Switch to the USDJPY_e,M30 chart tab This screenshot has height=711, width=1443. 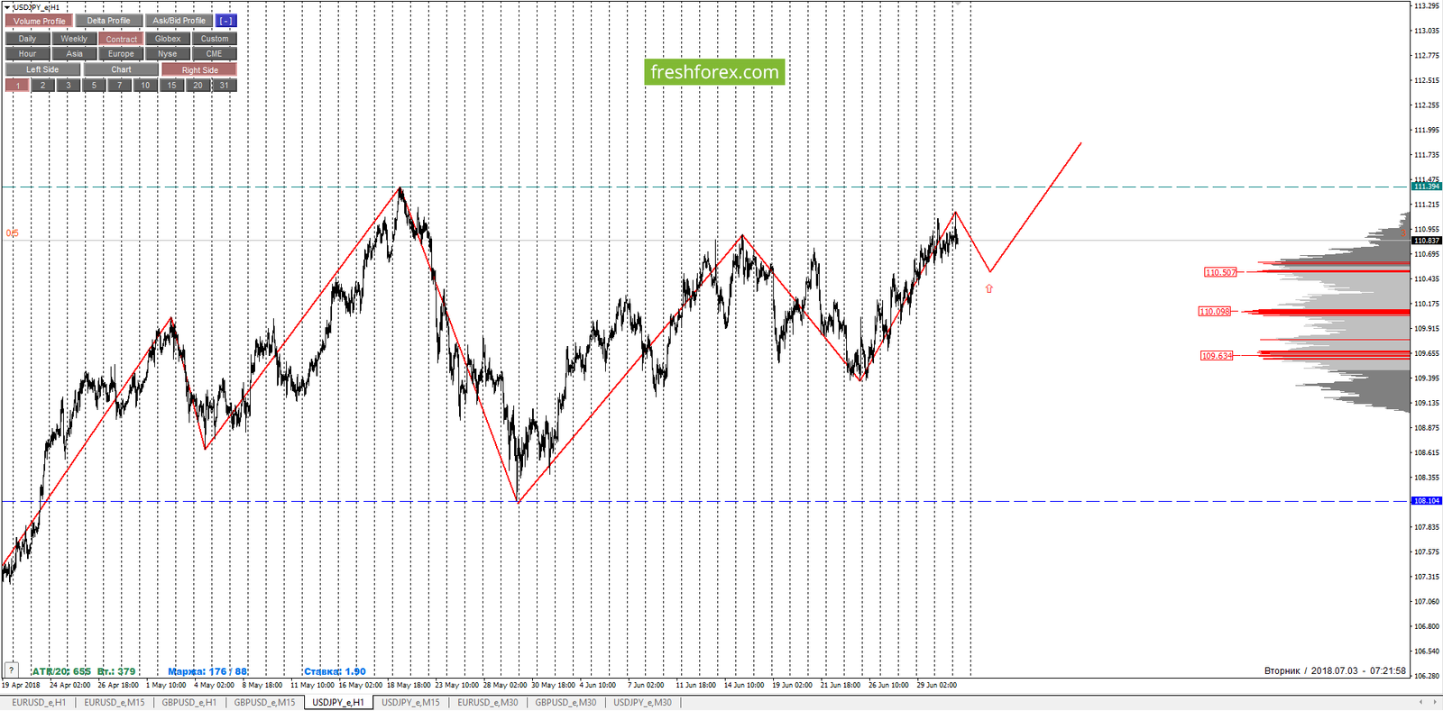click(x=642, y=703)
